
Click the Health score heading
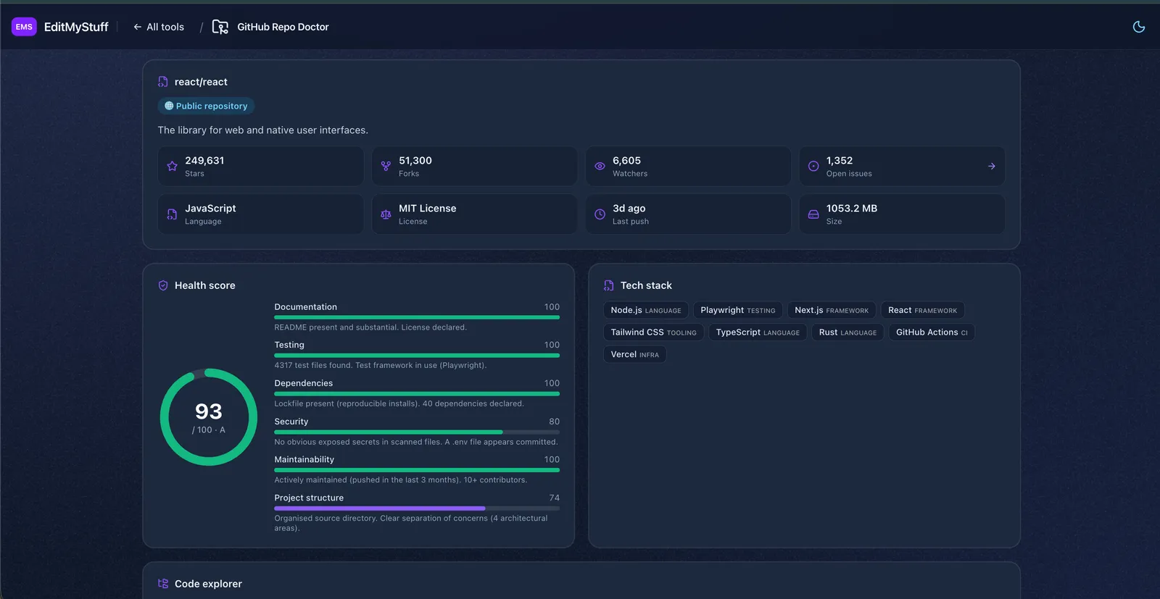coord(205,285)
